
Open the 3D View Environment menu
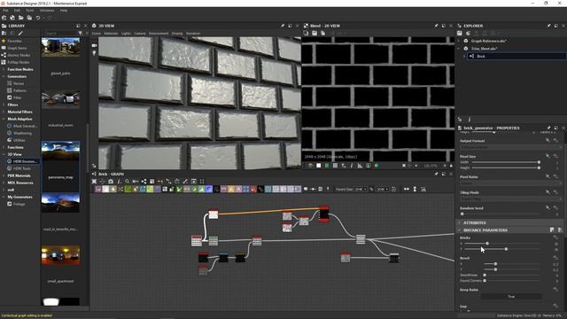[159, 34]
